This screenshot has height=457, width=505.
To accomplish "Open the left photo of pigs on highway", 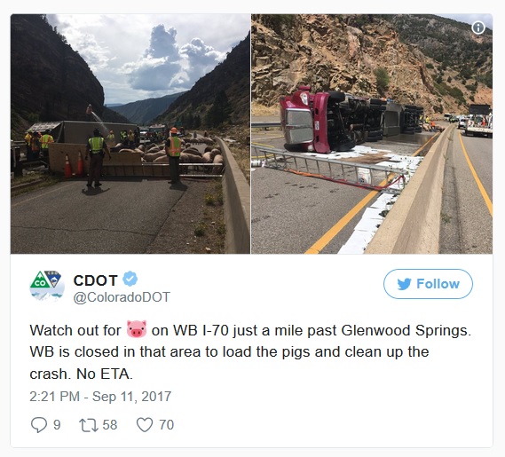I will [130, 134].
